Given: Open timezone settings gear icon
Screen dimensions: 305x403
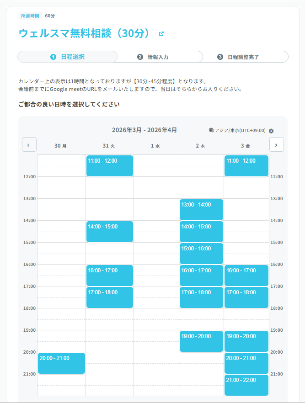Looking at the screenshot, I should click(271, 131).
